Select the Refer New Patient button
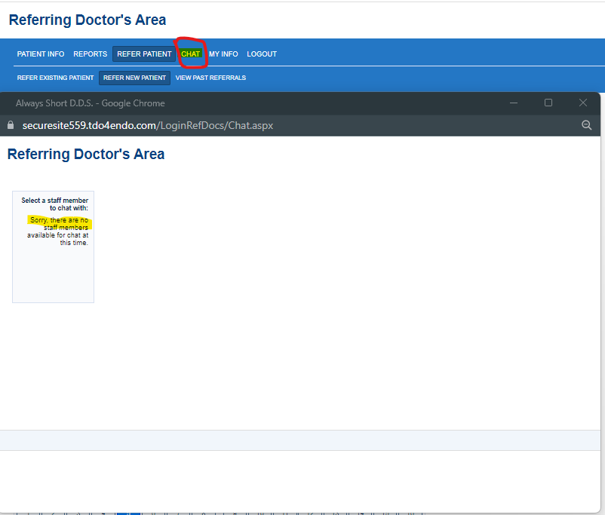The height and width of the screenshot is (515, 605). pos(134,78)
